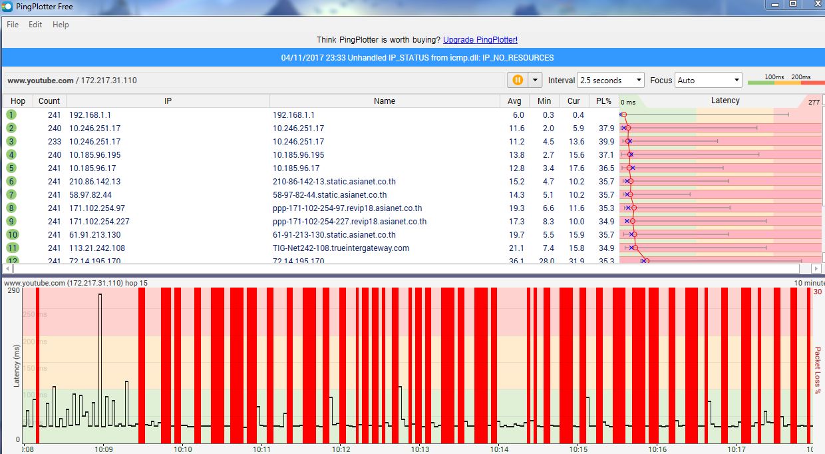This screenshot has width=825, height=454.
Task: Select hop 8 green circle icon
Action: pos(11,208)
